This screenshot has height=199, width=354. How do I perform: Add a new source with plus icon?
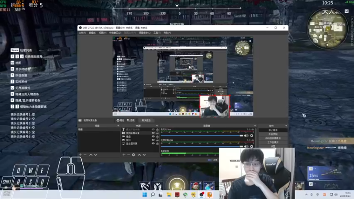[x=124, y=155]
